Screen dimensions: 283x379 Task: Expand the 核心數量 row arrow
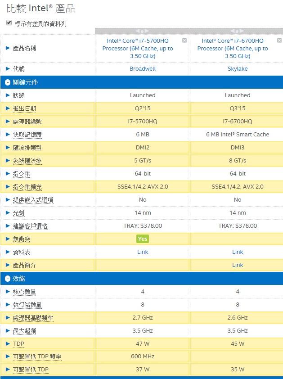(8, 292)
